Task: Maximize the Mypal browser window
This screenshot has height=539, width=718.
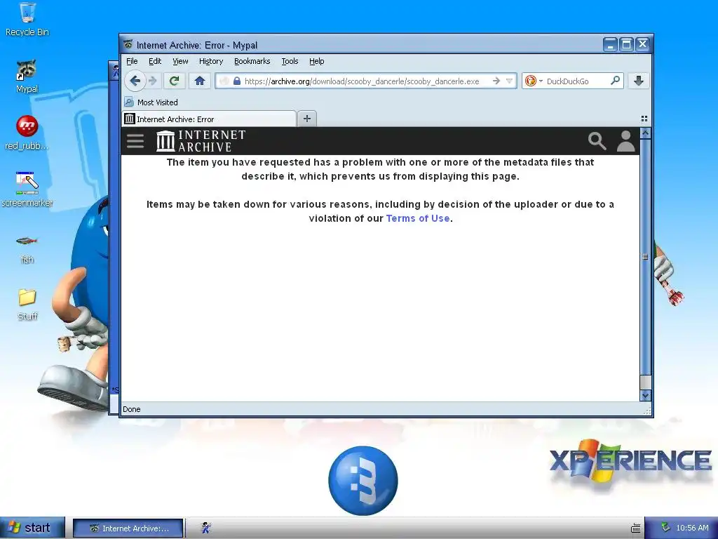Action: tap(626, 44)
